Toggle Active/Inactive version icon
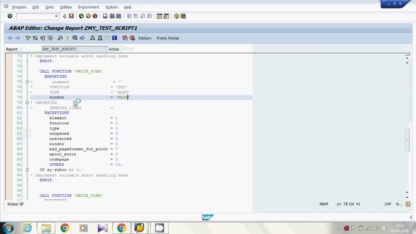The width and height of the screenshot is (416, 234). tap(35, 38)
